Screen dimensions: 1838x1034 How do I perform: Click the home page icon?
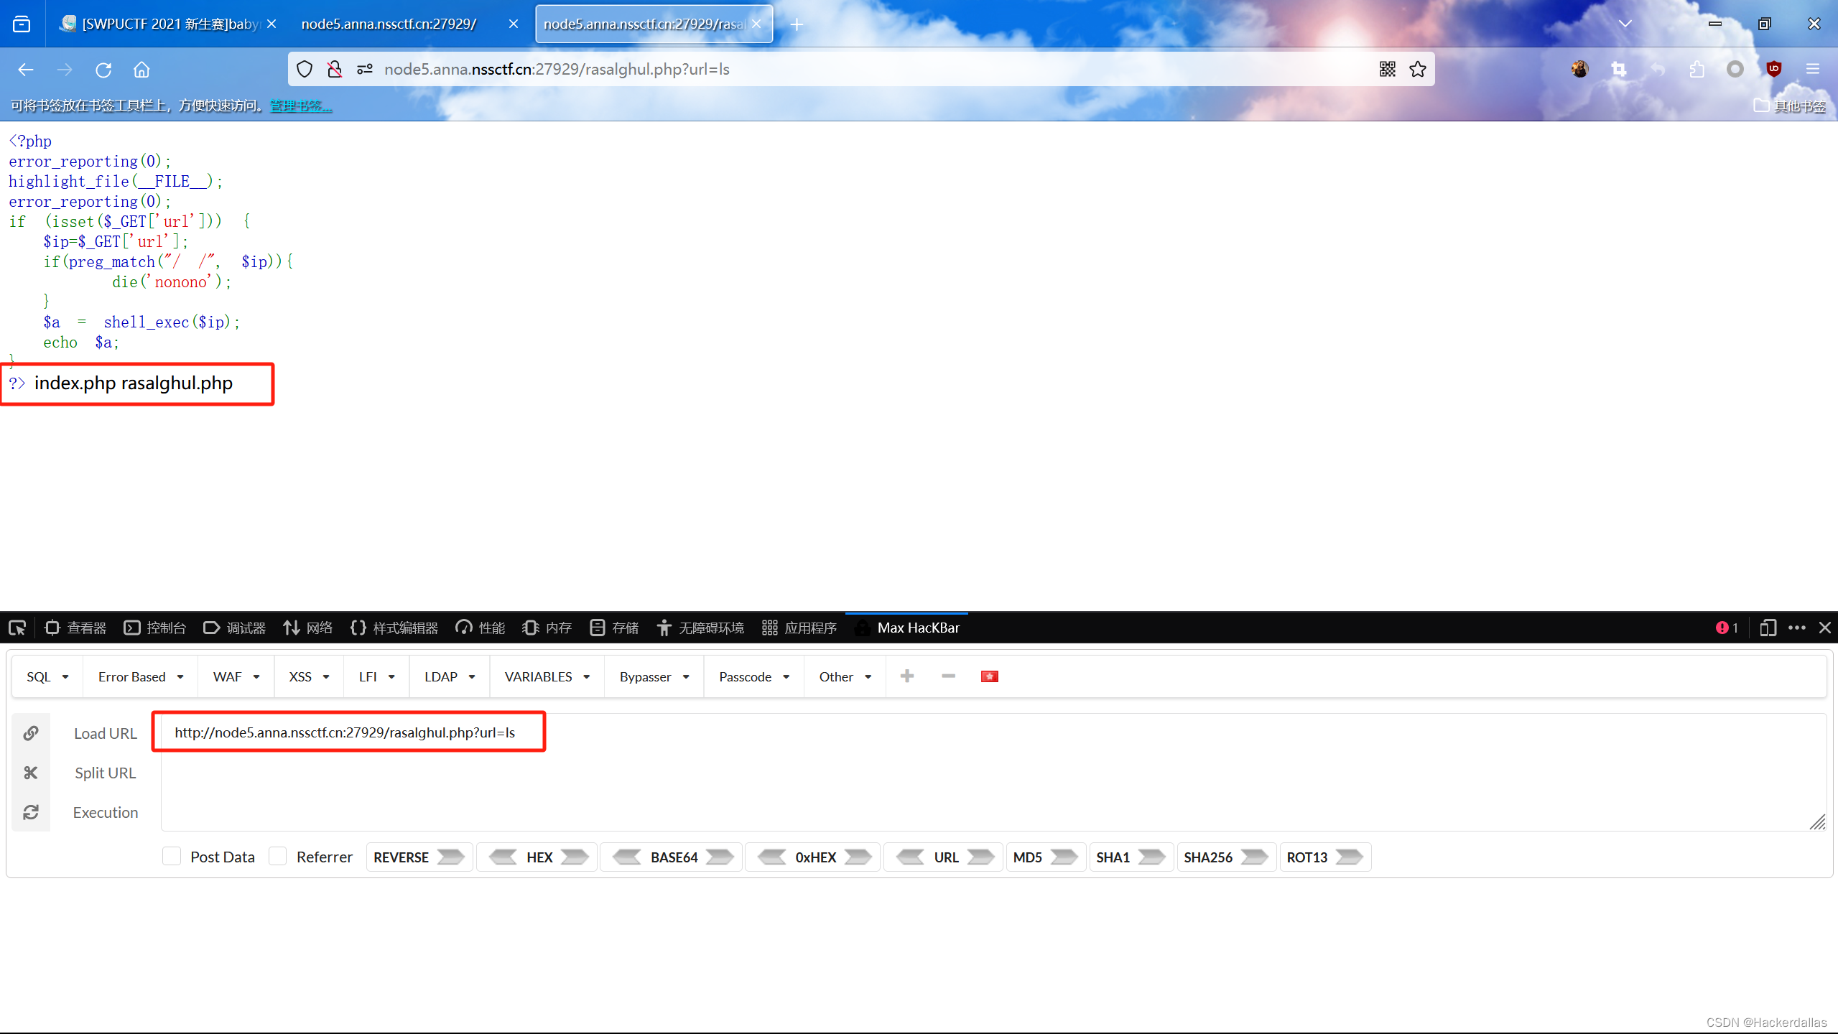(x=141, y=70)
